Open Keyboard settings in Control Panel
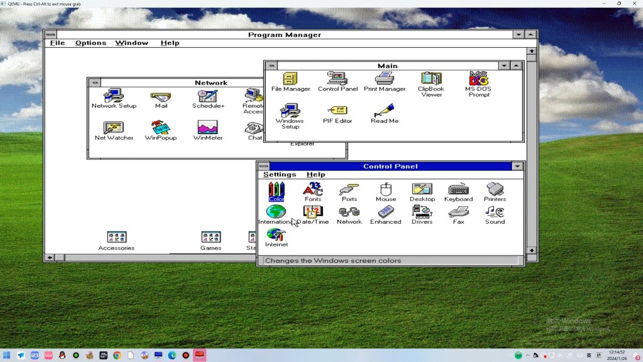This screenshot has height=362, width=643. [458, 190]
